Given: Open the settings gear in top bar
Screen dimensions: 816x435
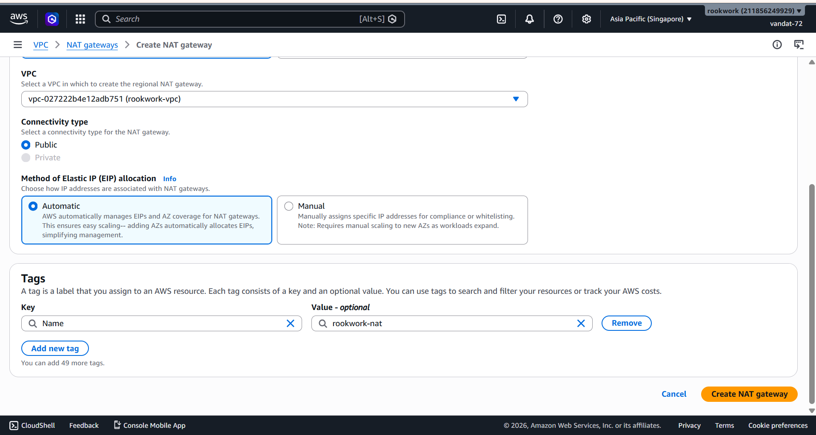Looking at the screenshot, I should 586,19.
